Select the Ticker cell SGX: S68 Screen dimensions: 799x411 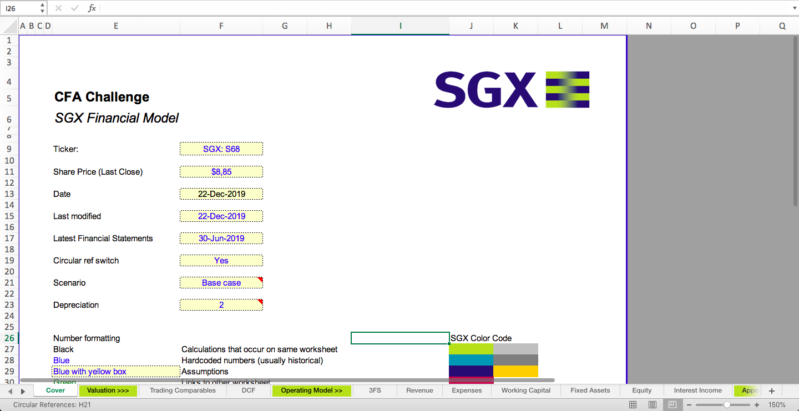click(x=221, y=149)
